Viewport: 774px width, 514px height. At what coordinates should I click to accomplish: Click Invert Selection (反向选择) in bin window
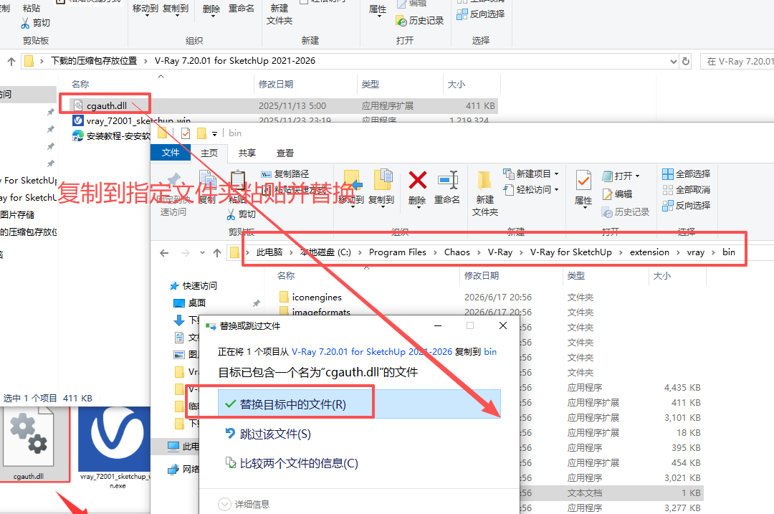click(687, 206)
